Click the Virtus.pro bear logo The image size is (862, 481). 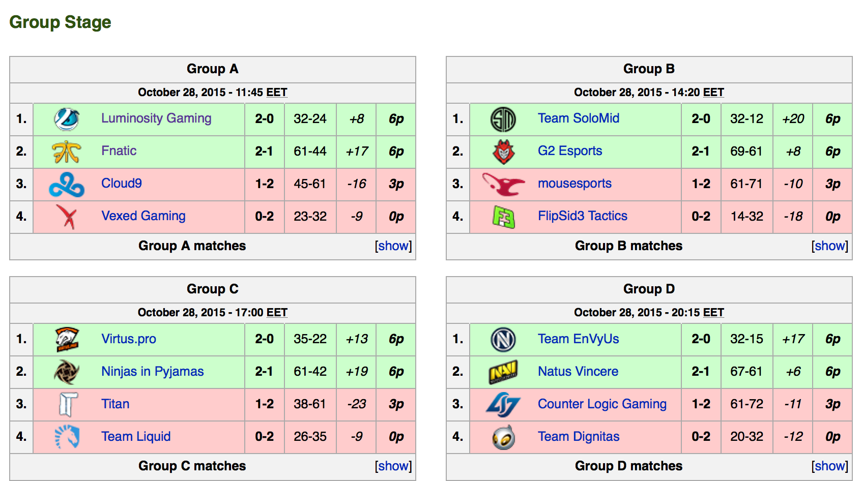pyautogui.click(x=67, y=340)
